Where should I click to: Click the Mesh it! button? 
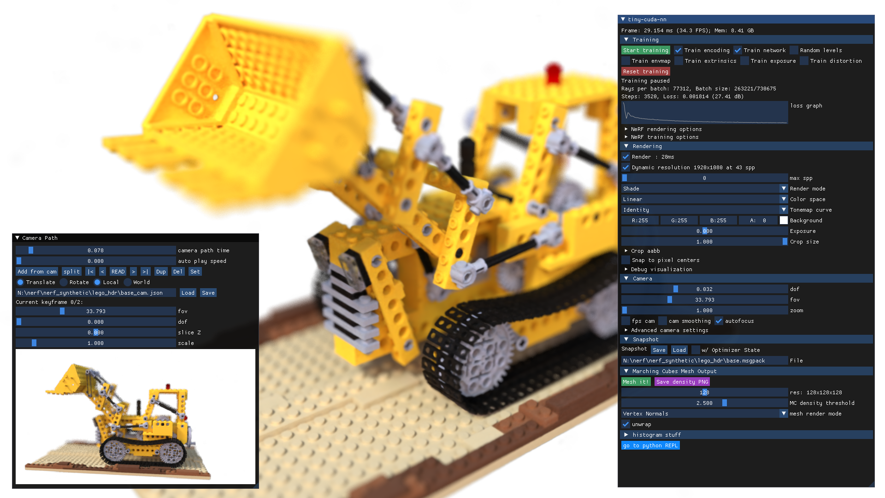pyautogui.click(x=636, y=381)
